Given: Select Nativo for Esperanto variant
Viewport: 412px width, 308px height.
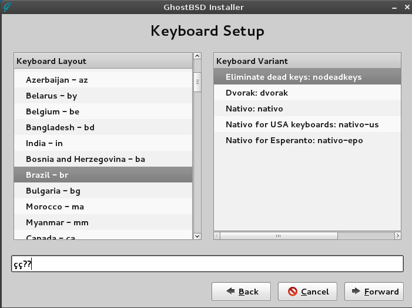Looking at the screenshot, I should click(307, 140).
